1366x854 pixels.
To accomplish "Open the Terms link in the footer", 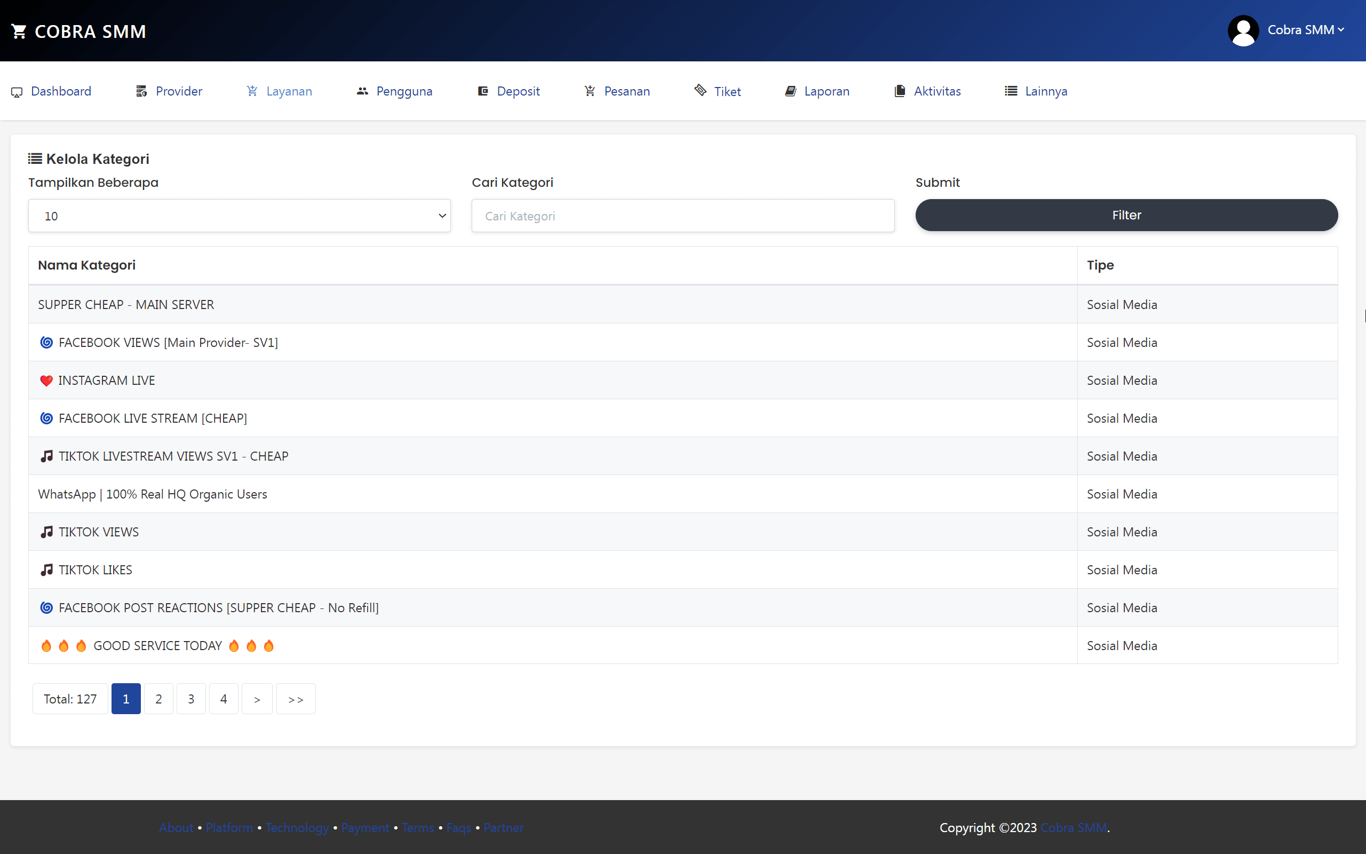I will click(x=417, y=827).
